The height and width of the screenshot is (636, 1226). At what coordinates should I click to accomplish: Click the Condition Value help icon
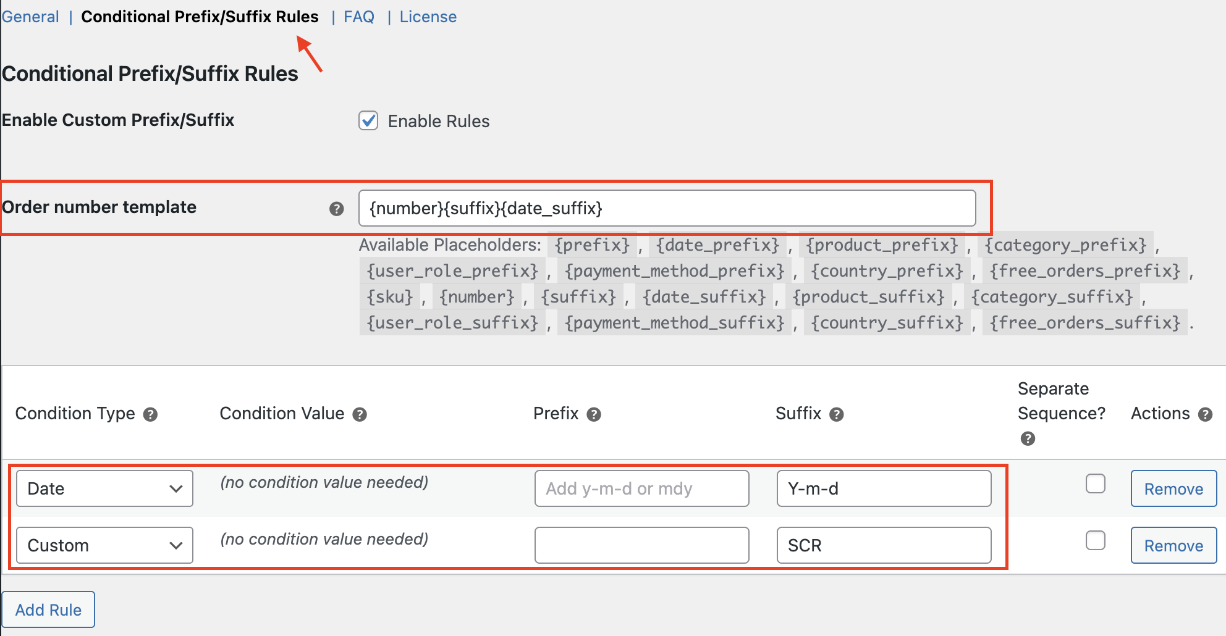pyautogui.click(x=360, y=414)
